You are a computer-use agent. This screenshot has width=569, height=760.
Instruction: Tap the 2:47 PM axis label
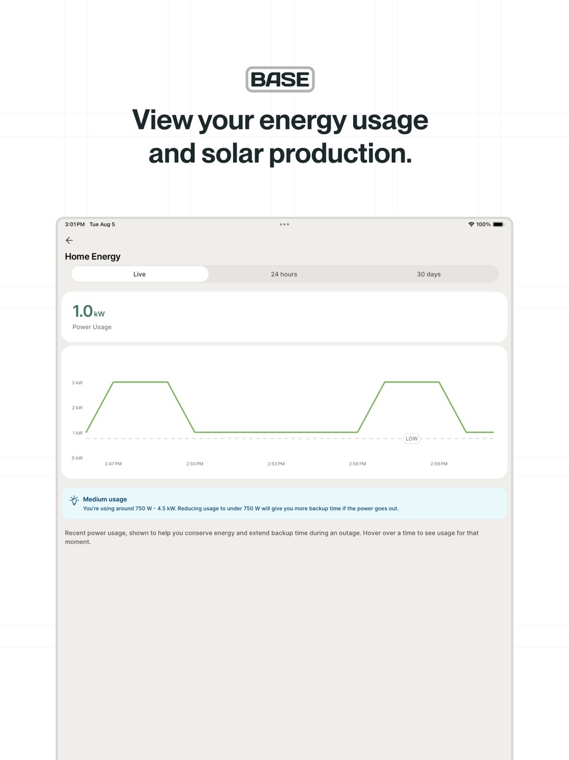[x=114, y=464]
